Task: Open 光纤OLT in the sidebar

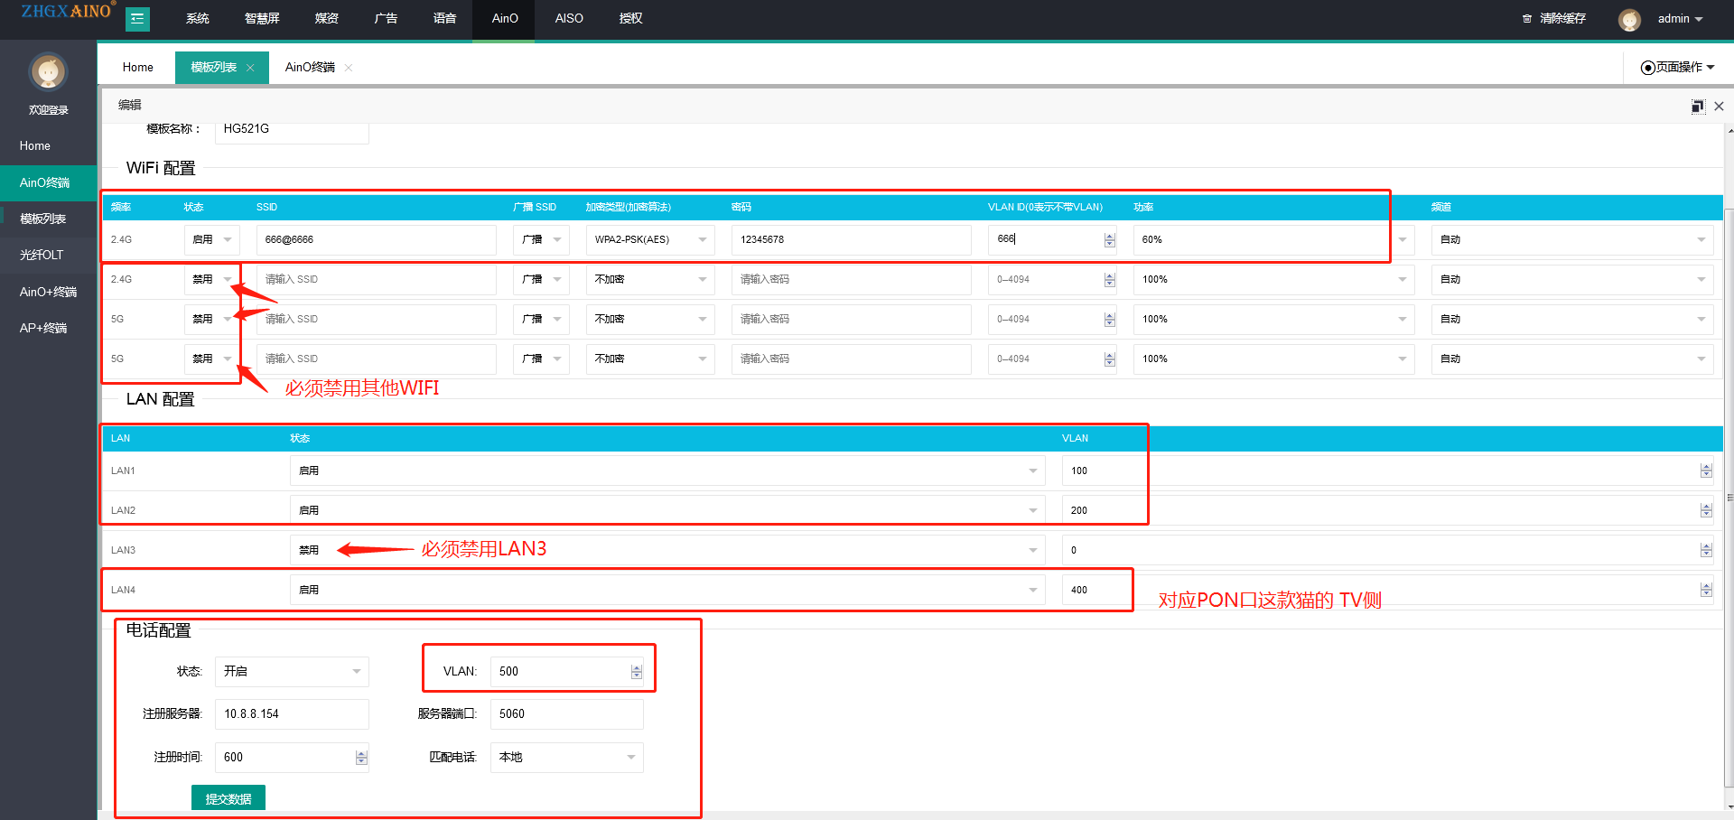Action: point(42,256)
